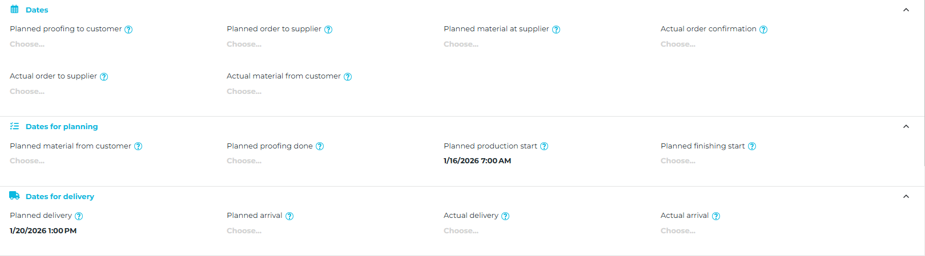Click help icon next to Planned delivery
The height and width of the screenshot is (256, 925).
point(79,216)
